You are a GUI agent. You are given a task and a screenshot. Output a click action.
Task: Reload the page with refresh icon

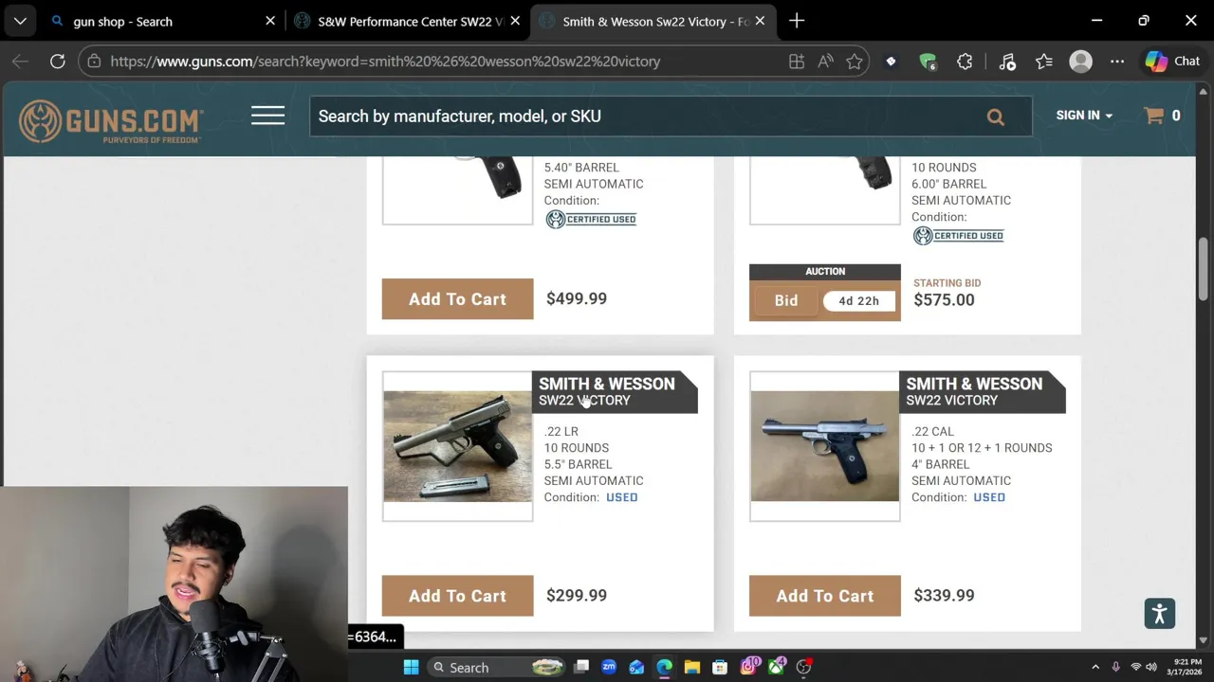[57, 62]
